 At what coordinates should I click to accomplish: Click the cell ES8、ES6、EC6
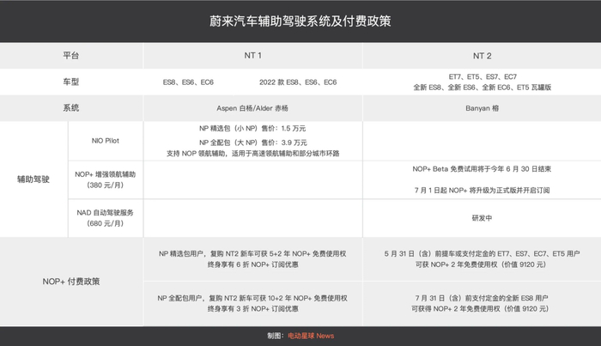point(188,82)
